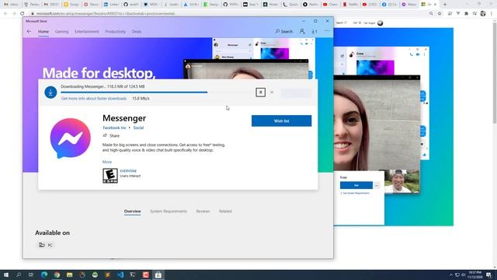The height and width of the screenshot is (280, 497).
Task: Launch Microsoft Edge from taskbar
Action: [x=44, y=275]
